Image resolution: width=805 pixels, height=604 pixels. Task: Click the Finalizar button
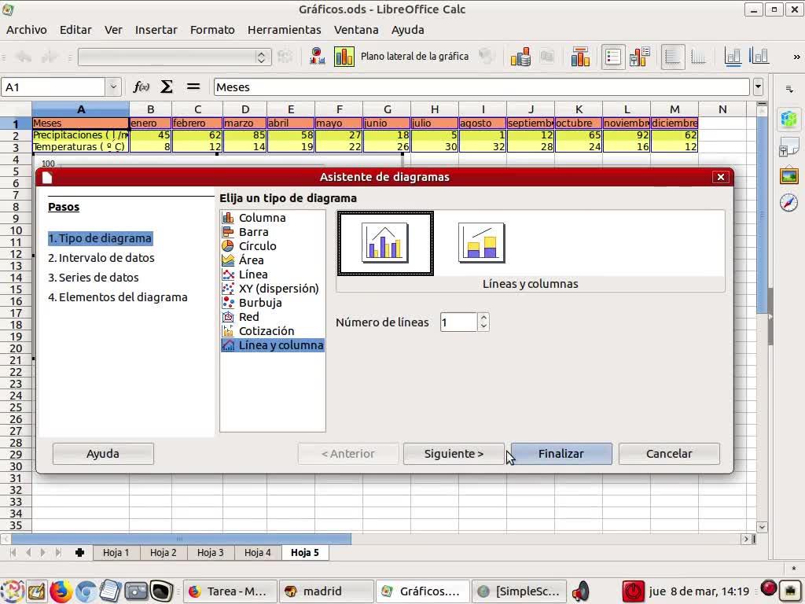[x=561, y=454]
